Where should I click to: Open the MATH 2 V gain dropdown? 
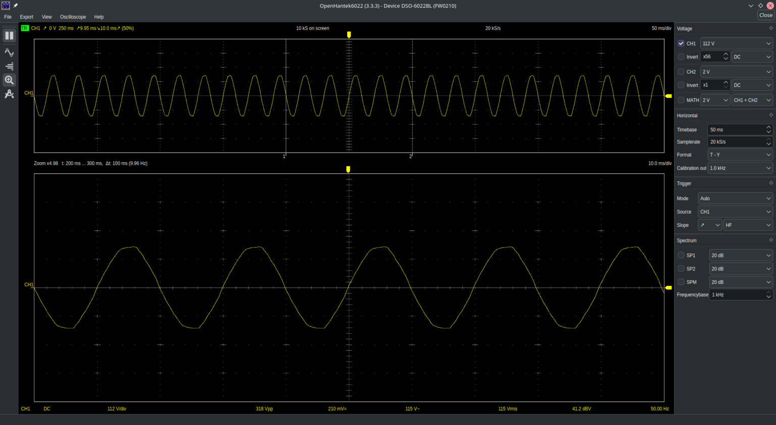715,100
